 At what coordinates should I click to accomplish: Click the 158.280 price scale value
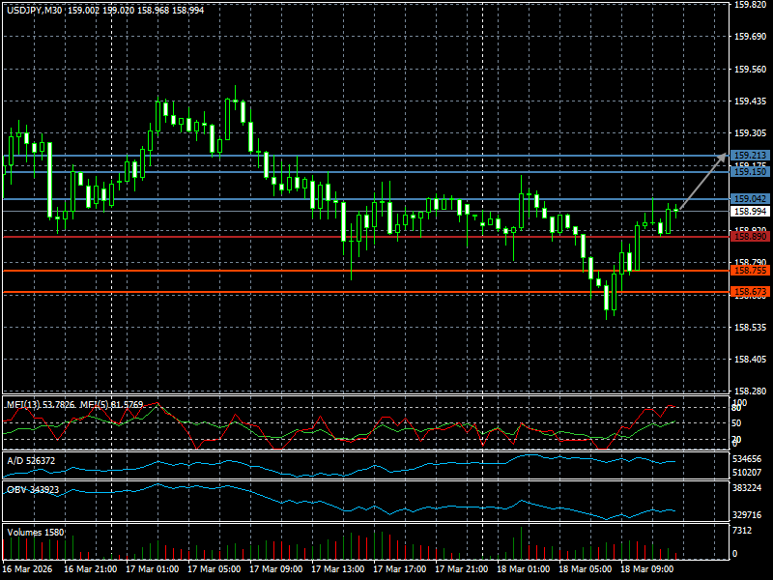[x=750, y=391]
